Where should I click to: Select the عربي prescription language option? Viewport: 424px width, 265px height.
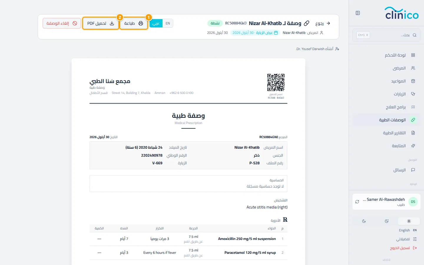click(156, 23)
